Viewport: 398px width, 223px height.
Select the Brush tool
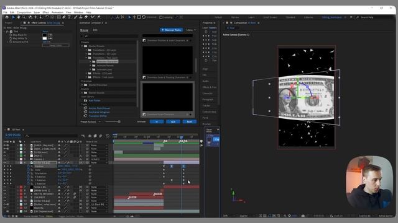(x=76, y=17)
